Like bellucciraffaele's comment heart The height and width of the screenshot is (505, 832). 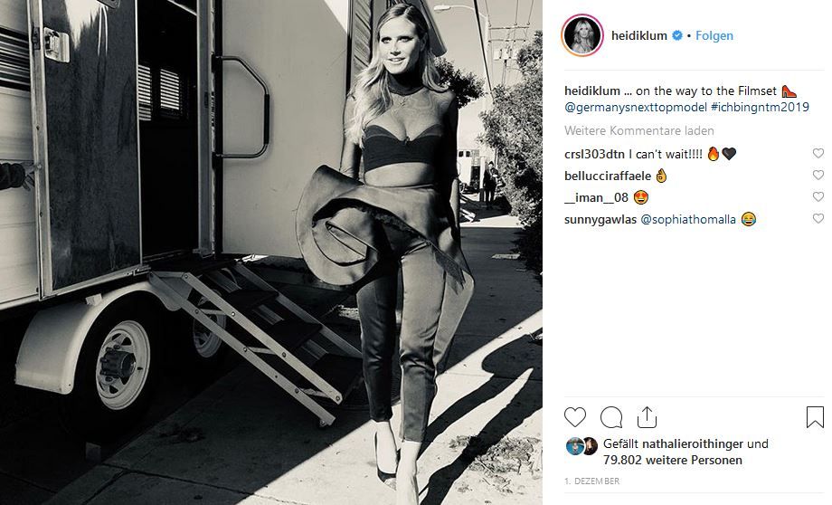(x=818, y=176)
